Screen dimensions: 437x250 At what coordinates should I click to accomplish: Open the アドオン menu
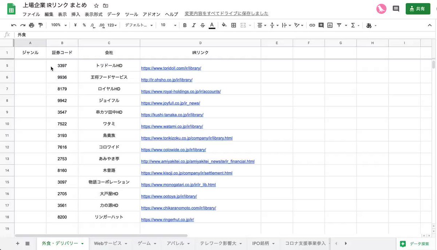click(151, 14)
